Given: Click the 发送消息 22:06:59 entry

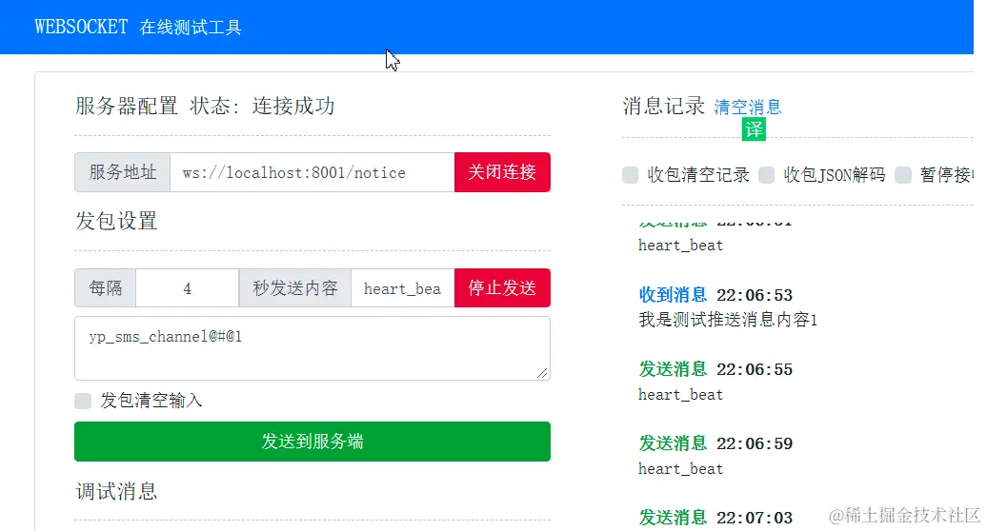Looking at the screenshot, I should (715, 443).
